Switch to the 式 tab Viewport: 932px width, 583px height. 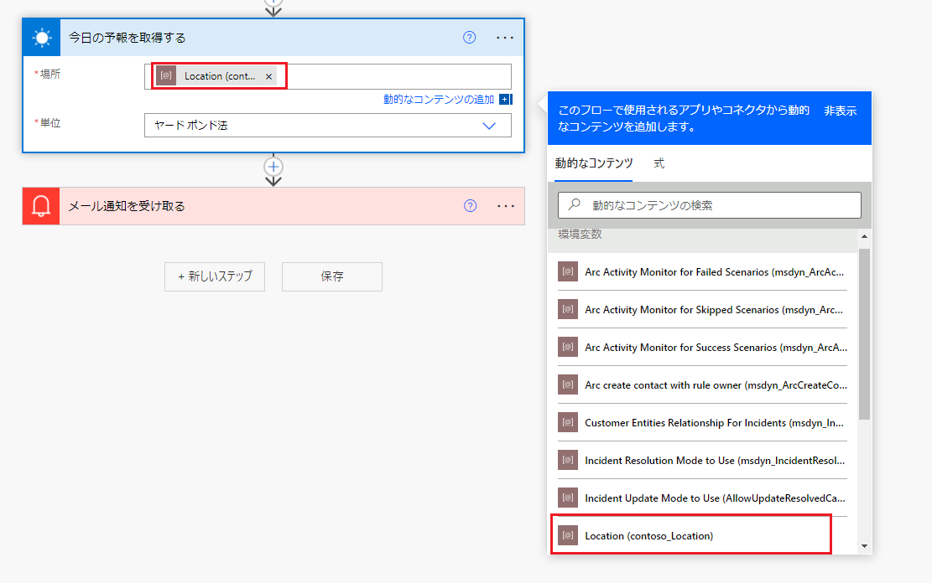click(x=659, y=163)
